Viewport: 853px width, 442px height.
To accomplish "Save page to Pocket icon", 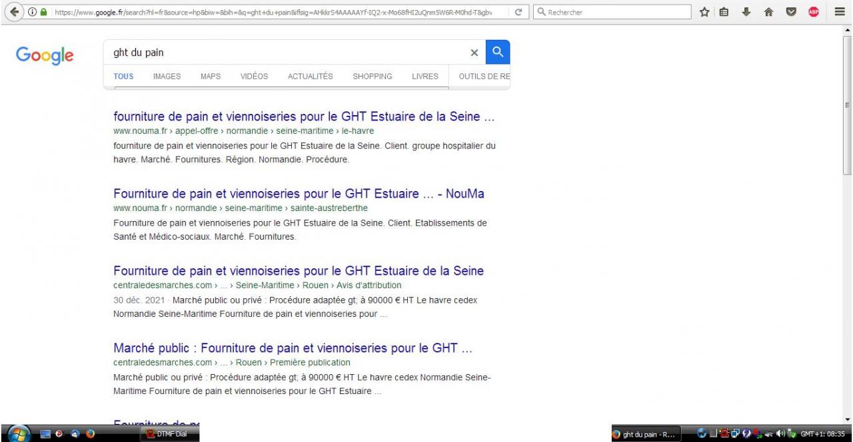I will 792,12.
